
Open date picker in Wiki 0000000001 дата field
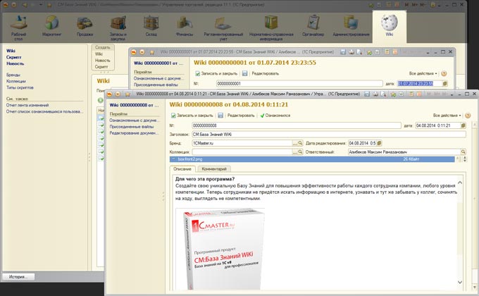point(445,83)
